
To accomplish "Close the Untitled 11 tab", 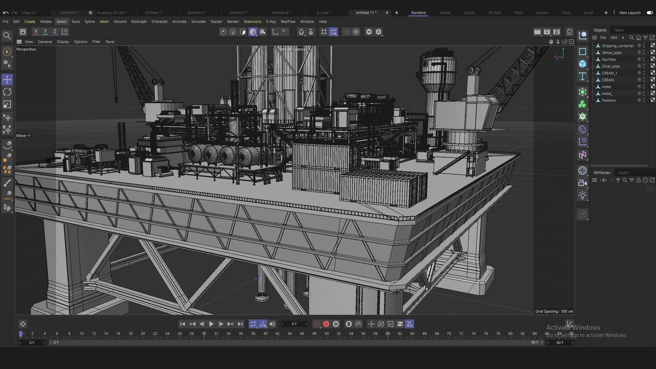I will pos(387,13).
